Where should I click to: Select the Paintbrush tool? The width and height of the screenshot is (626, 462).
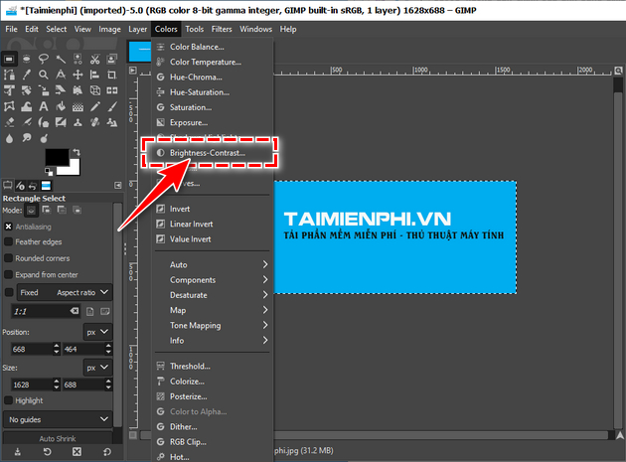tap(111, 106)
